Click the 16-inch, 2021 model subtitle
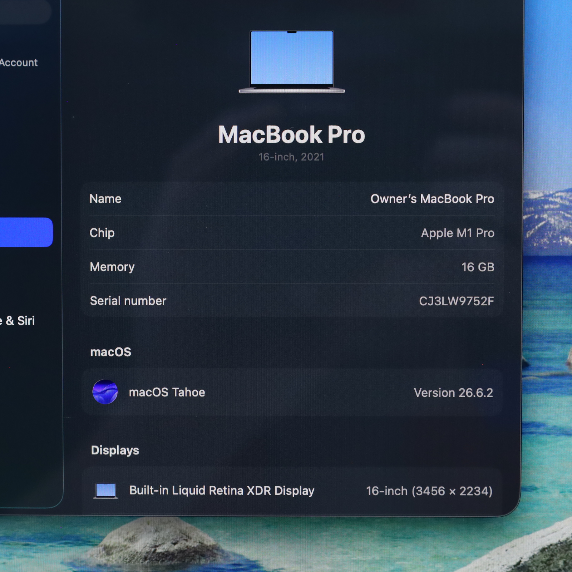 coord(291,157)
